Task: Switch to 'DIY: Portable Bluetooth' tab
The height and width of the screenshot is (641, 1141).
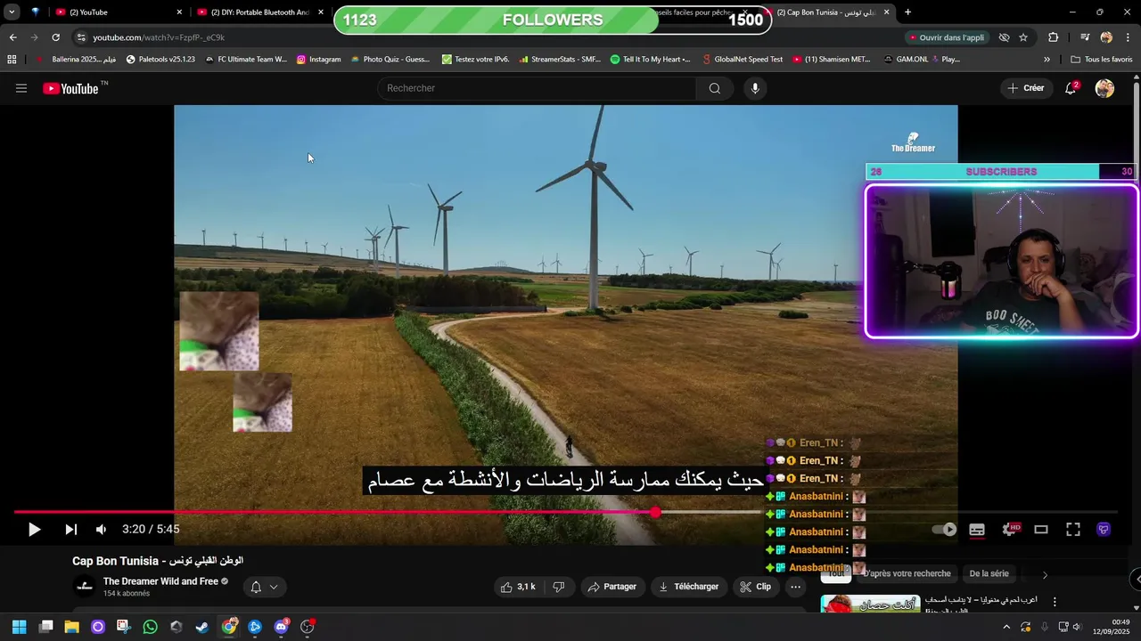Action: (260, 12)
